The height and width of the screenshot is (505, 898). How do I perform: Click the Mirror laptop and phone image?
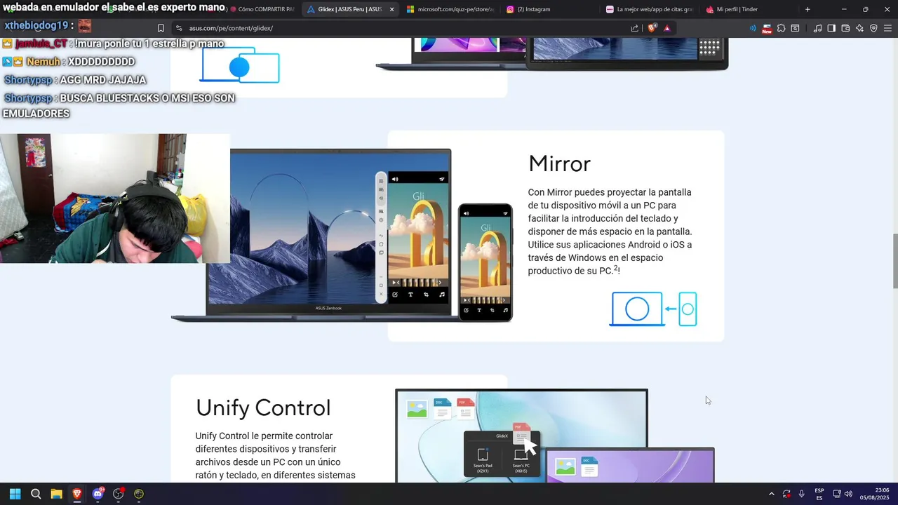point(342,236)
